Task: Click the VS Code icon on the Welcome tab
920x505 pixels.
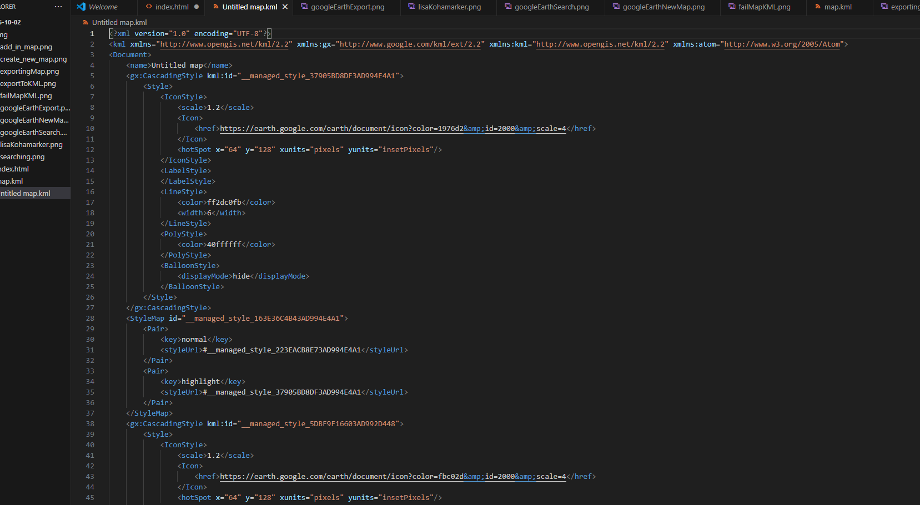Action: click(x=81, y=7)
